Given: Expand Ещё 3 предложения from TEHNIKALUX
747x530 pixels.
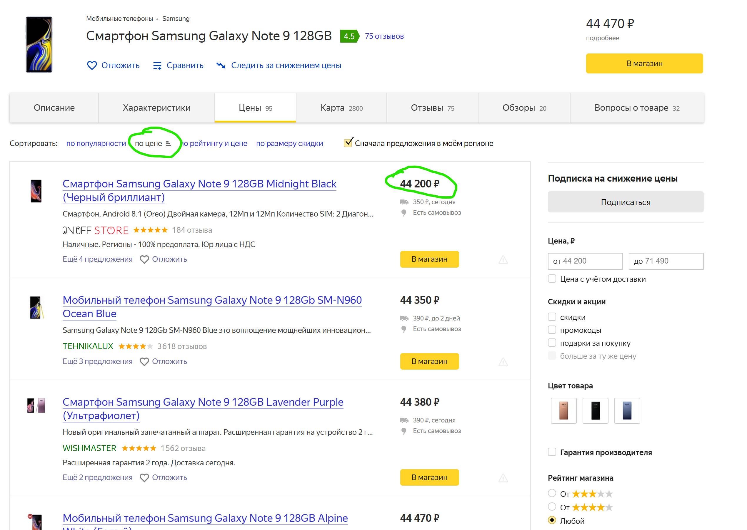Looking at the screenshot, I should [x=97, y=361].
